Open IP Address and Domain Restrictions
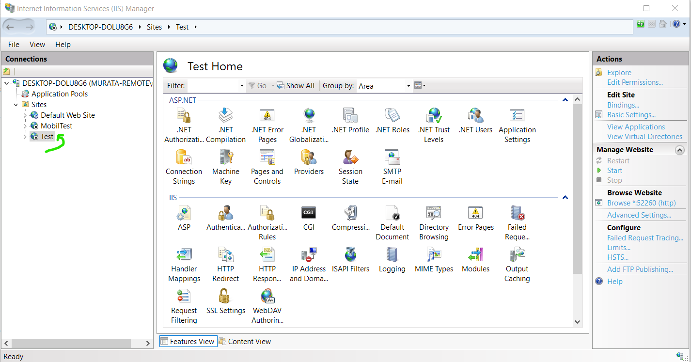691x362 pixels. click(309, 265)
